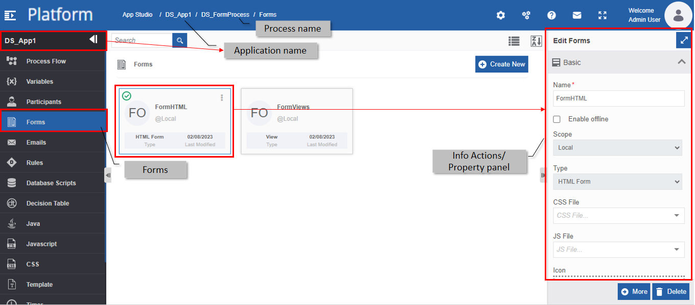The image size is (695, 305).
Task: Click the search magnifier button
Action: [180, 40]
